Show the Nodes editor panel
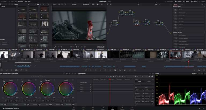Viewport: 206px width, 110px height. coord(186,1)
